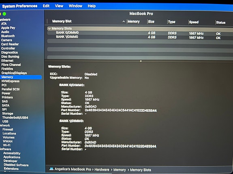The image size is (233, 174).
Task: Select Graphics/Displays in the sidebar
Action: coord(14,73)
